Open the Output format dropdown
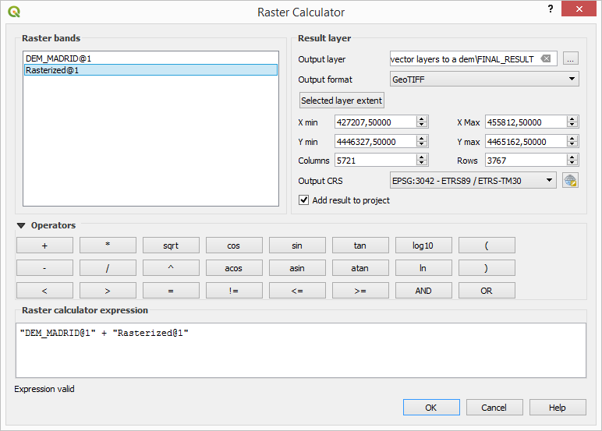 [484, 79]
